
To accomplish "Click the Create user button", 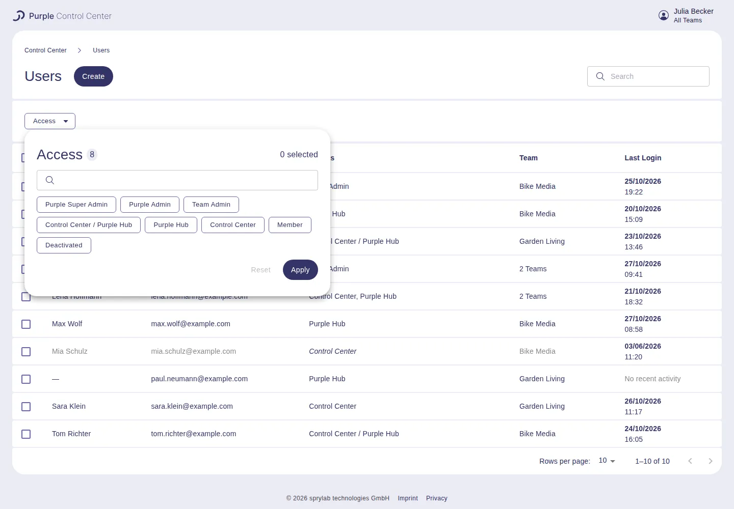I will click(93, 76).
